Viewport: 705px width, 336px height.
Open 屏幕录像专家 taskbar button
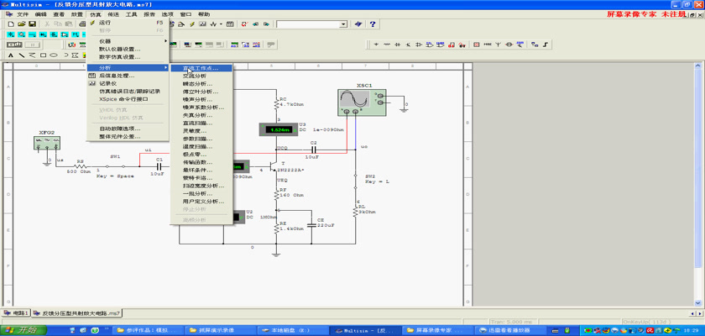436,330
